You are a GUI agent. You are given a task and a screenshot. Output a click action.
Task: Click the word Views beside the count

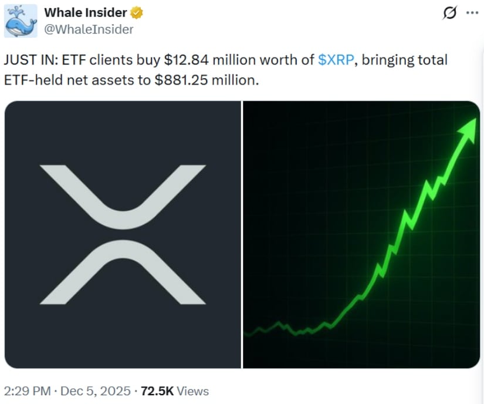coord(192,390)
